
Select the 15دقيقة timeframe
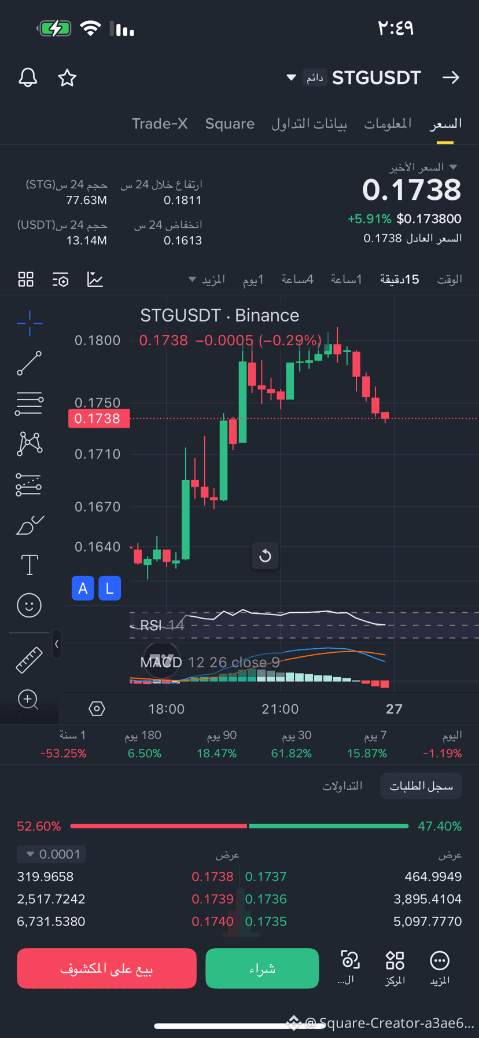click(x=399, y=279)
